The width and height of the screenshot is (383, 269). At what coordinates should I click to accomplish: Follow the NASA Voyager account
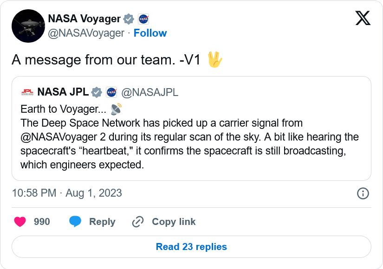[150, 33]
